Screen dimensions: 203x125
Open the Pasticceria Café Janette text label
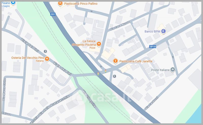pos(136,61)
